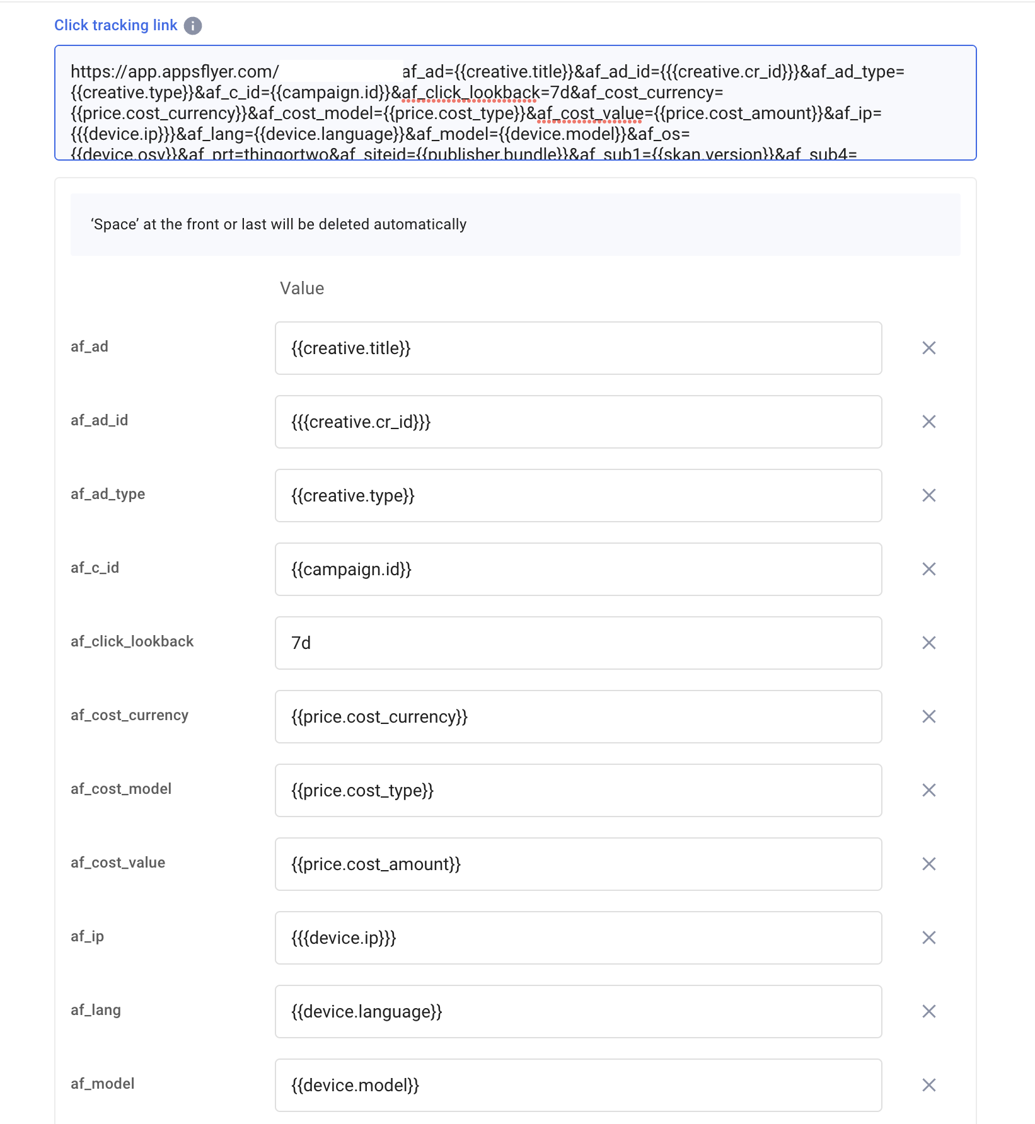Remove the af_cost_value parameter
The height and width of the screenshot is (1124, 1035).
pos(928,864)
